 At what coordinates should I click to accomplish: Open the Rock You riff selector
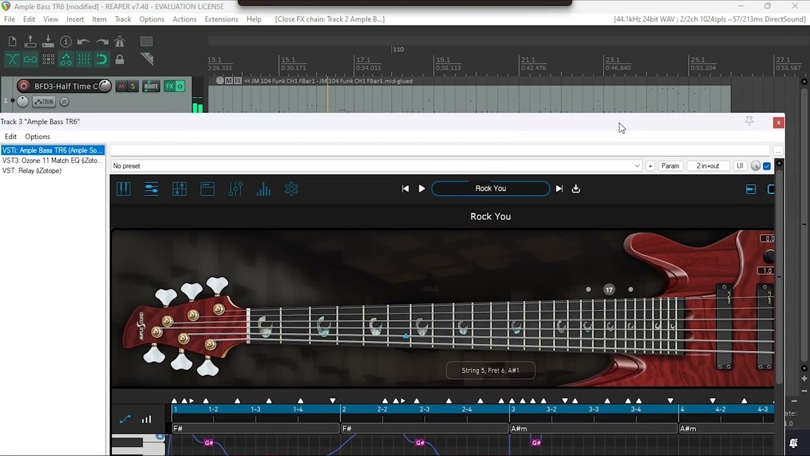pyautogui.click(x=490, y=189)
